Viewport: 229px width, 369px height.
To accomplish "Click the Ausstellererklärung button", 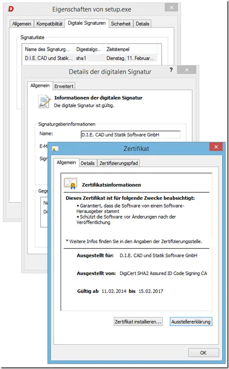I will [x=191, y=322].
